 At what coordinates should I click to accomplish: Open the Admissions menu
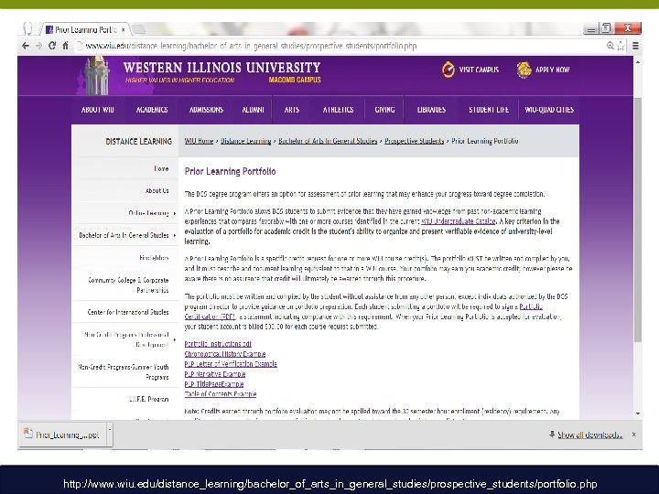pos(206,110)
